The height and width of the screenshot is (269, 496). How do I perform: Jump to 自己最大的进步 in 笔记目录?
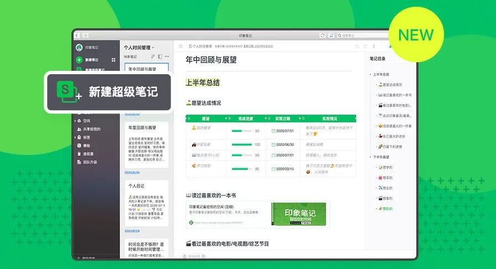pyautogui.click(x=392, y=136)
